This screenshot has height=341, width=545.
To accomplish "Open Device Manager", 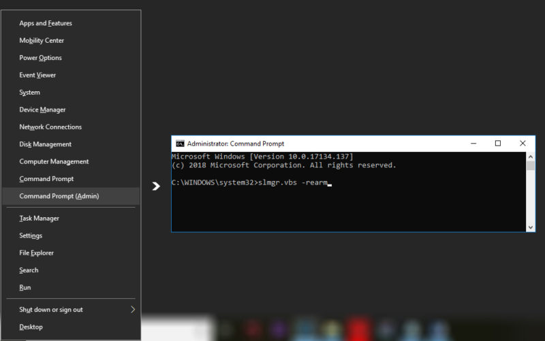I will pos(42,110).
